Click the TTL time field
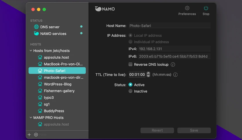Viewport: 242px width, 140px height. pyautogui.click(x=137, y=74)
